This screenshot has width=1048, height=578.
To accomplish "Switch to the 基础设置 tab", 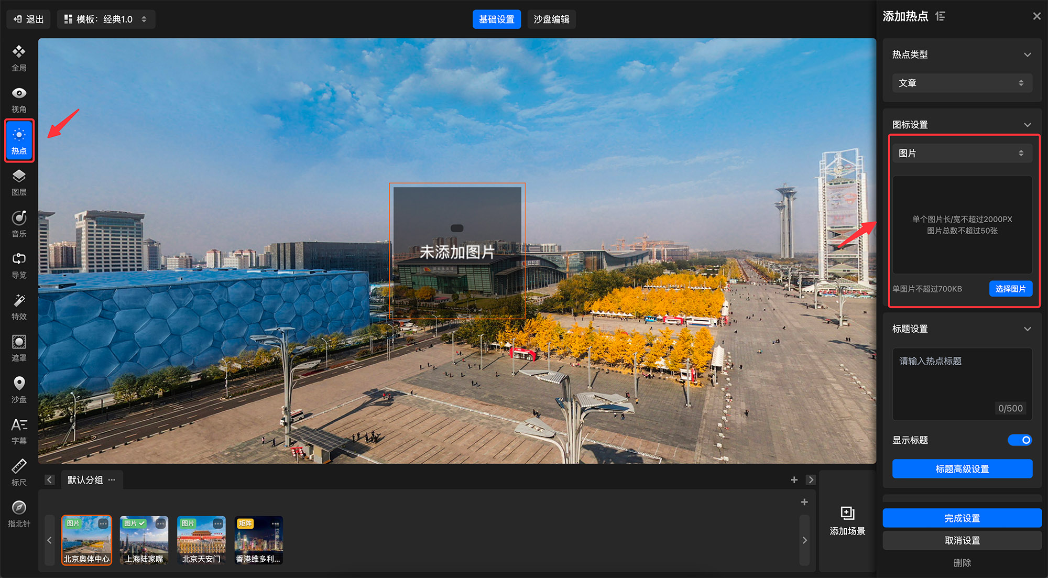I will point(496,19).
